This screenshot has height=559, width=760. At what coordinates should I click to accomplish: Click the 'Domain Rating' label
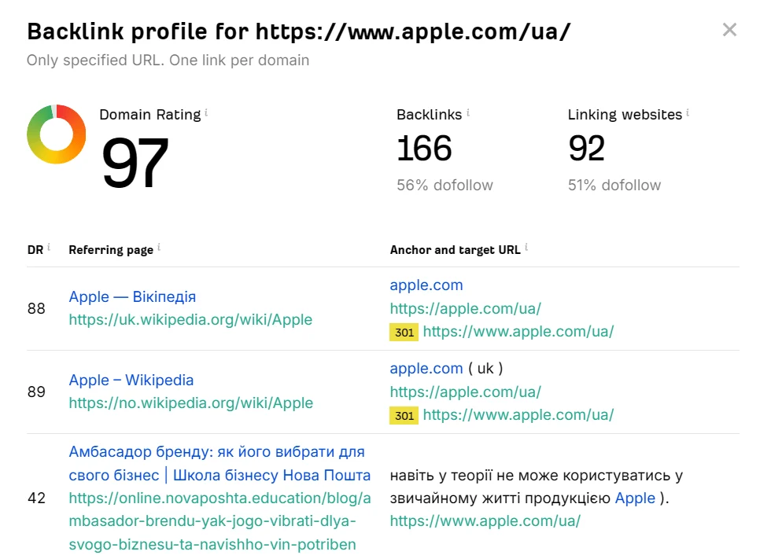pyautogui.click(x=149, y=115)
